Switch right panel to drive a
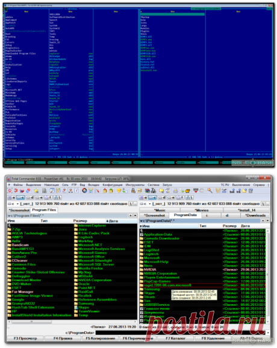The image size is (277, 348). click(143, 197)
